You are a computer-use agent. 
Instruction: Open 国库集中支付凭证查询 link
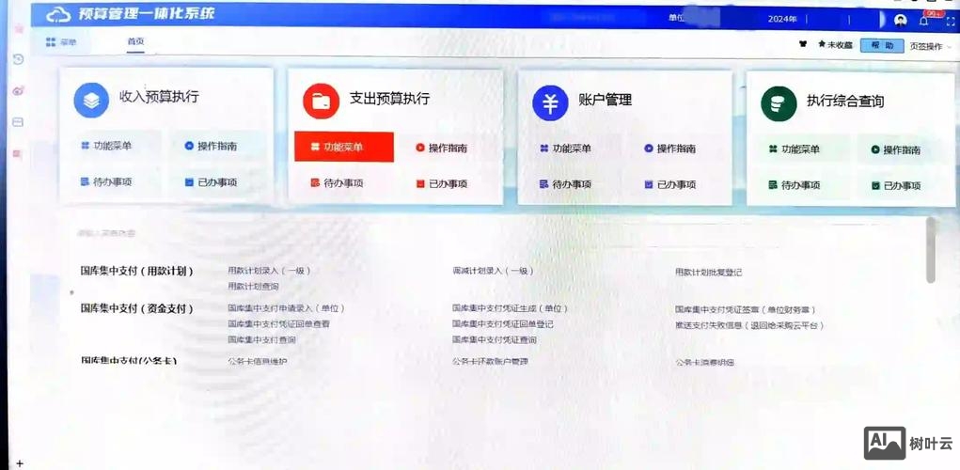(495, 339)
